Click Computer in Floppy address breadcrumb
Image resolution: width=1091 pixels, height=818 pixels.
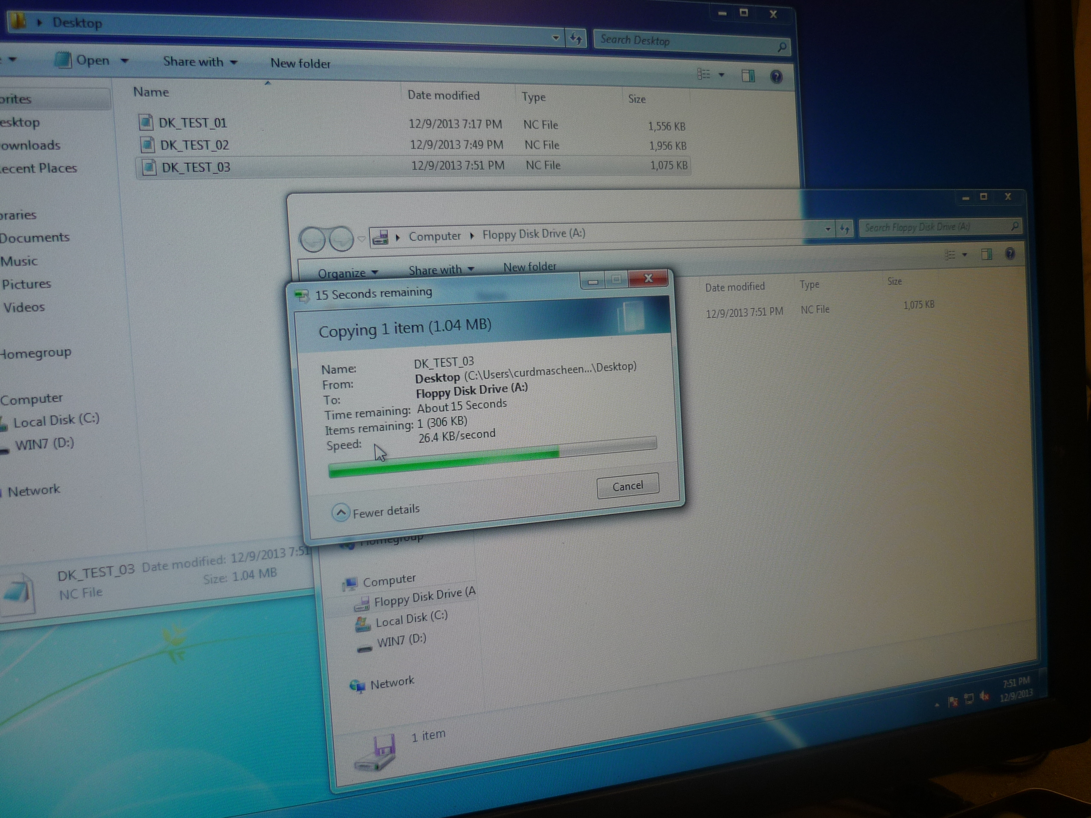435,236
